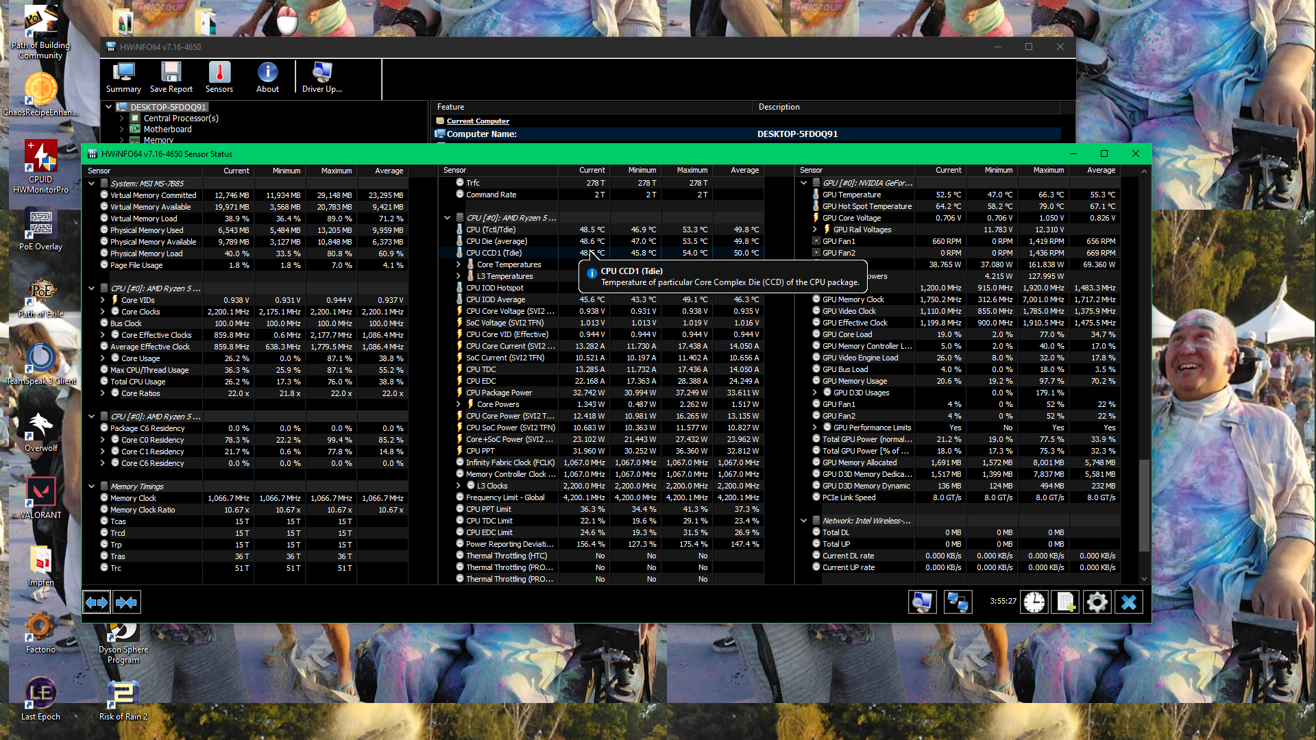Close sensors with the blue X icon
1316x740 pixels.
(x=1129, y=602)
